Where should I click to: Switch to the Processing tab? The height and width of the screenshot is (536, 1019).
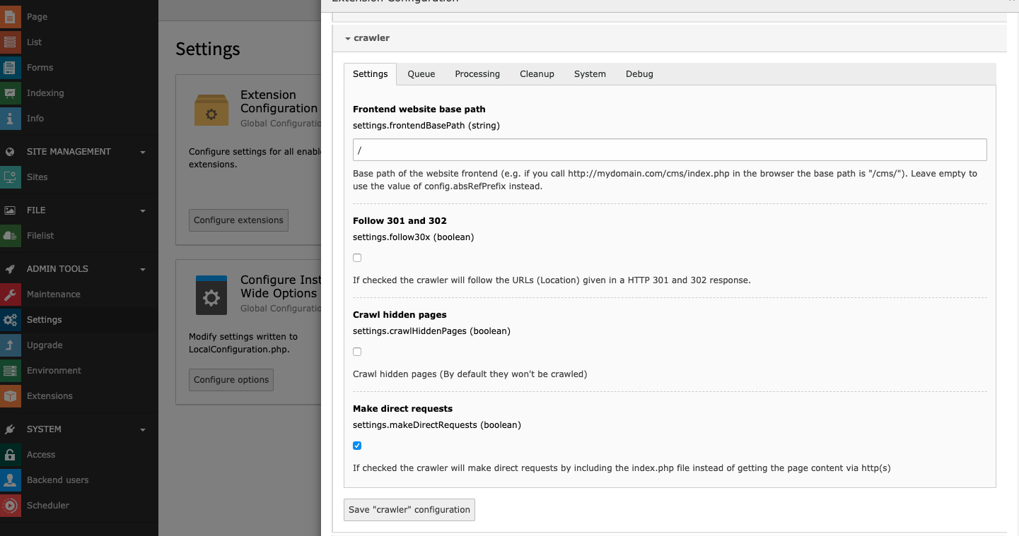point(477,73)
